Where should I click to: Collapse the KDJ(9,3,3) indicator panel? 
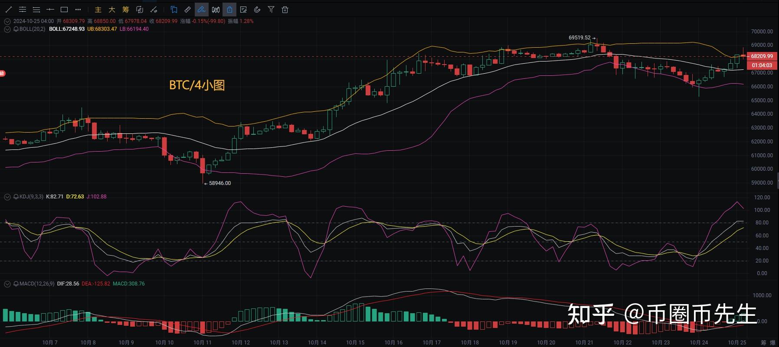(x=7, y=197)
